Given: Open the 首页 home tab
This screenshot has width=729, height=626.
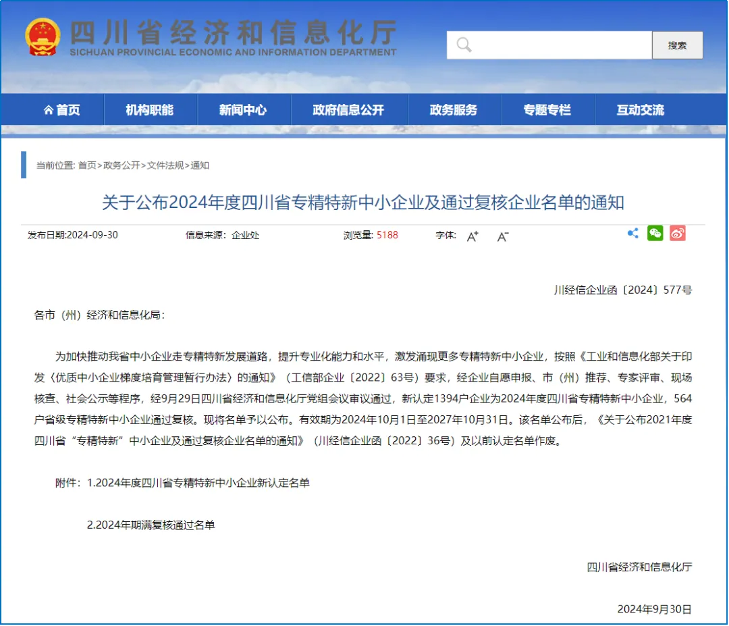Looking at the screenshot, I should (61, 110).
